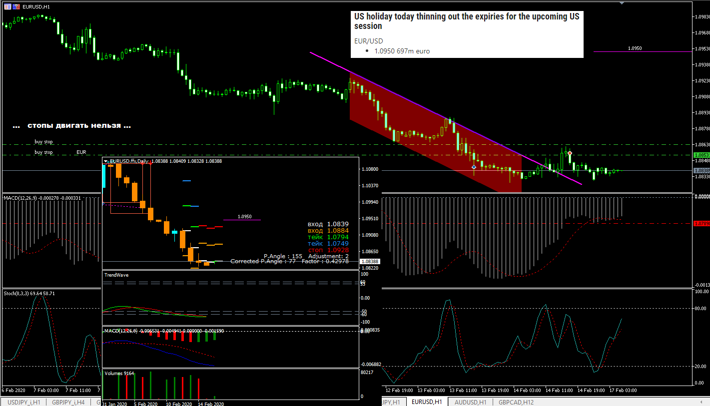The image size is (710, 406).
Task: Select the magenta horizontal line at 1.0950
Action: 242,220
